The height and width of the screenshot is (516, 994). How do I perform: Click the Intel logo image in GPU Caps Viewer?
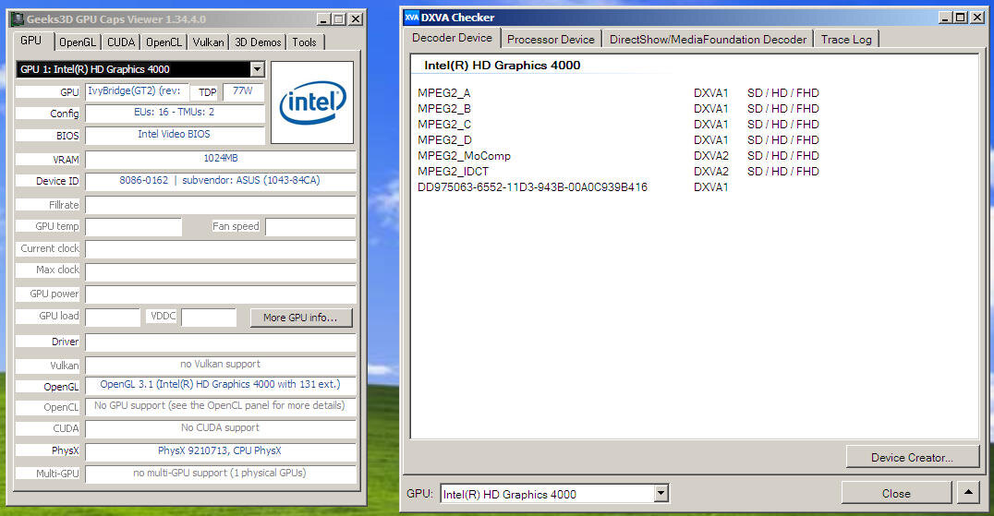click(x=312, y=102)
